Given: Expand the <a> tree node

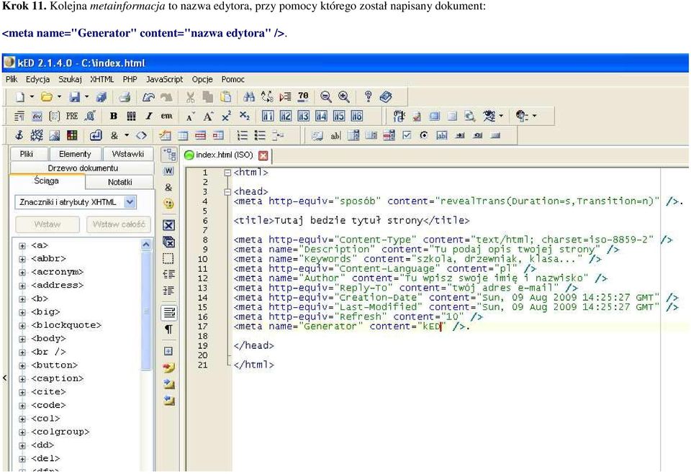Looking at the screenshot, I should click(22, 246).
